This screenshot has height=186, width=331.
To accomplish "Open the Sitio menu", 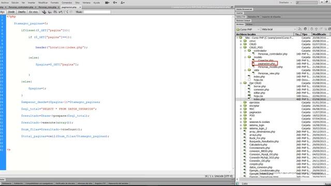I will (x=78, y=3).
